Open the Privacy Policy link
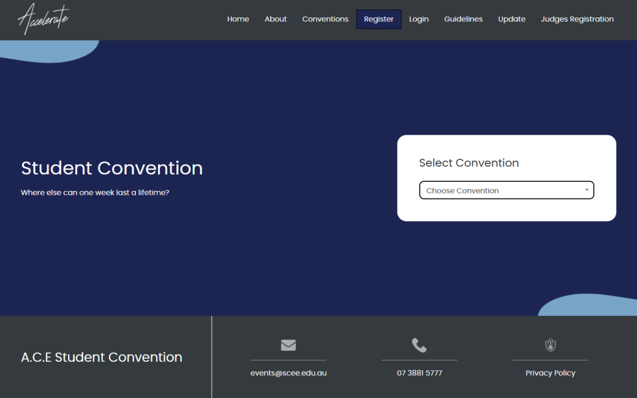Screen dimensions: 637x398 [x=550, y=372]
